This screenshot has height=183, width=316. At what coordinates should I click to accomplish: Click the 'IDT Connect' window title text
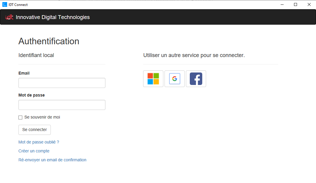tap(18, 4)
